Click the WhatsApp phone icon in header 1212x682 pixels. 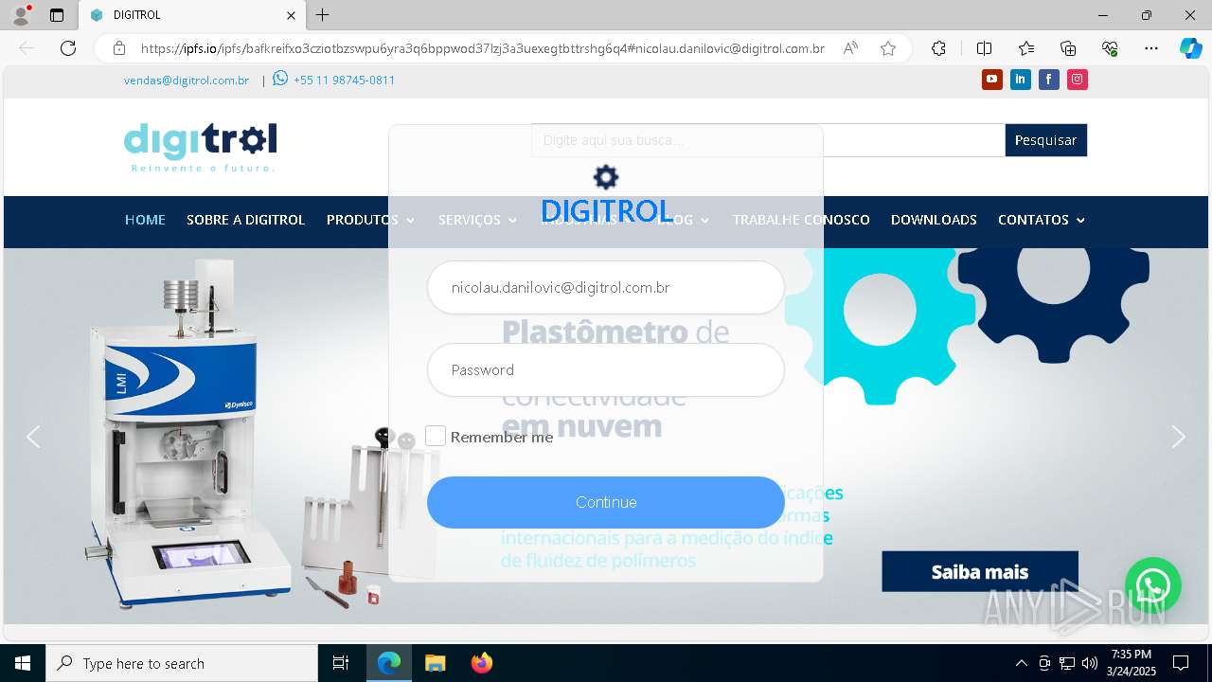click(280, 79)
